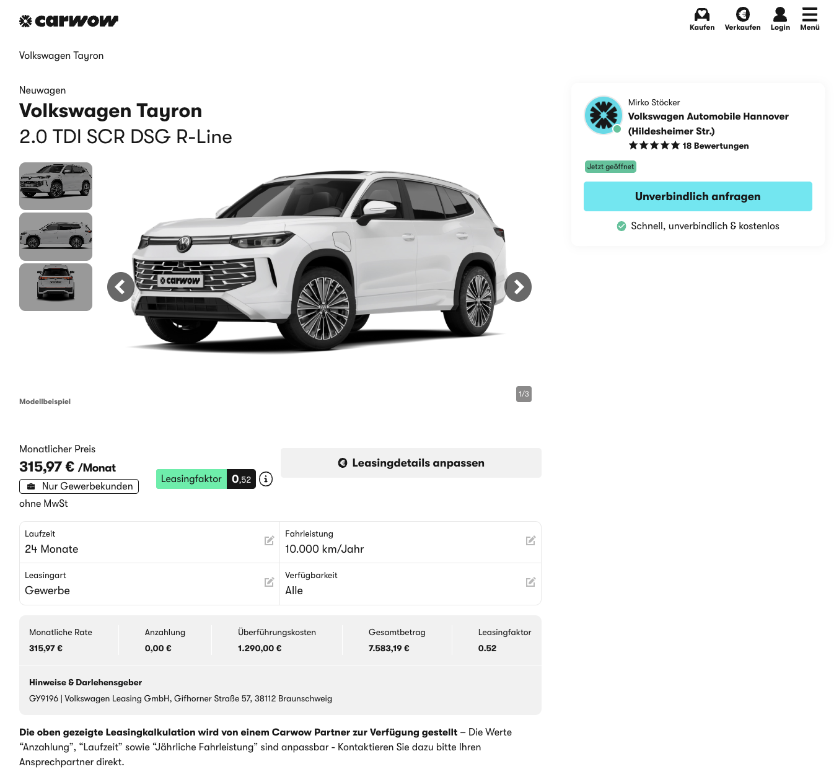
Task: Select the front-angle car thumbnail
Action: (56, 186)
